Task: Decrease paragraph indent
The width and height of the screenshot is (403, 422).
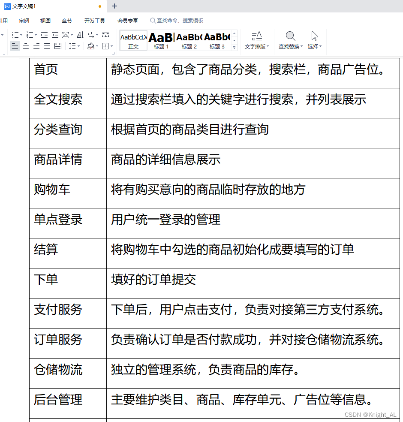Action: pyautogui.click(x=44, y=35)
